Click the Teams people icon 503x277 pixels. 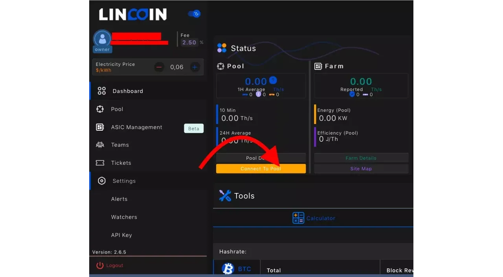pyautogui.click(x=100, y=145)
